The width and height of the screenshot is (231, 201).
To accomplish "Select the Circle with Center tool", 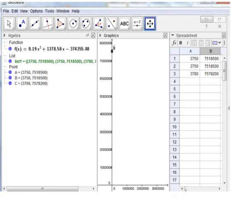I will (x=73, y=24).
